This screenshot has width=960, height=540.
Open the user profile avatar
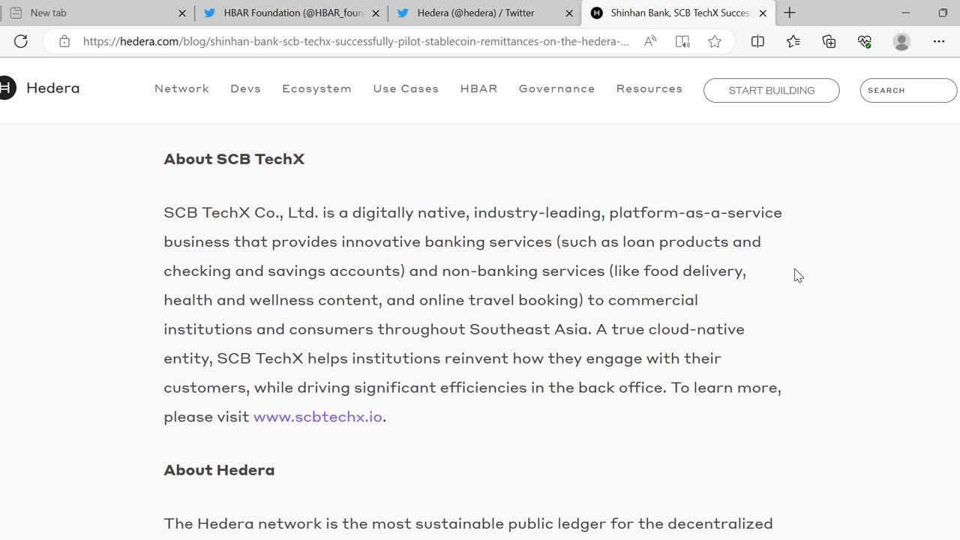click(901, 41)
